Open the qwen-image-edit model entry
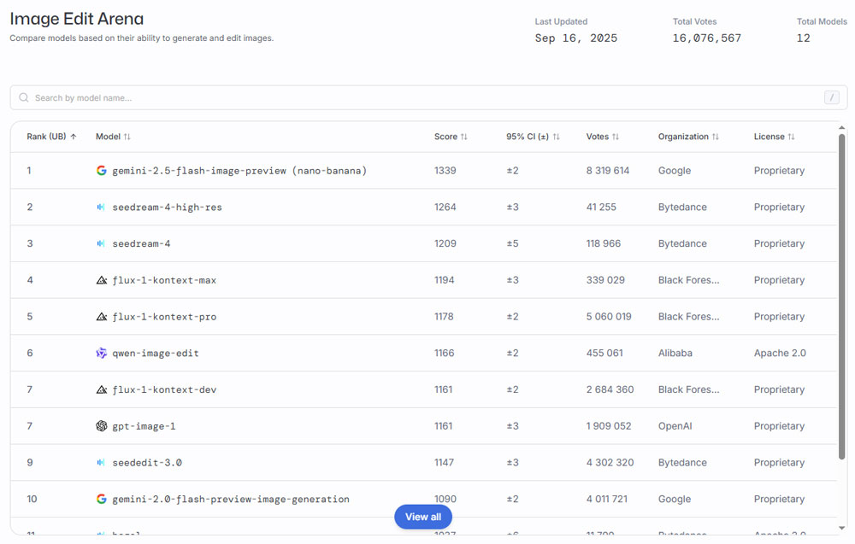Screen dimensions: 855x544 pos(156,353)
